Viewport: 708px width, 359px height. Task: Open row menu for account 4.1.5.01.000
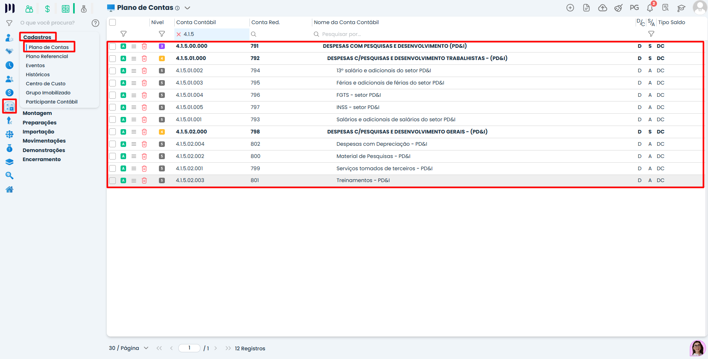coord(134,58)
